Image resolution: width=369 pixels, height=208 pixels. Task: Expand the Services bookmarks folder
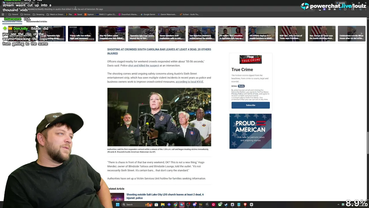pyautogui.click(x=25, y=14)
